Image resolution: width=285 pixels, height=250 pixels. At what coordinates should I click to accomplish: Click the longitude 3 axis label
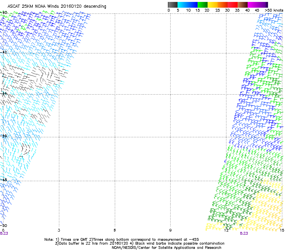[59, 230]
